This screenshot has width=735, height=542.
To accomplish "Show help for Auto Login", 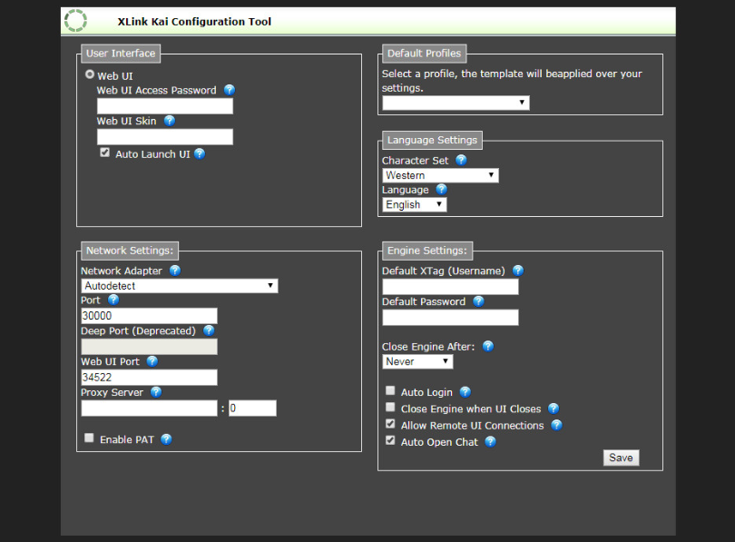I will point(465,392).
